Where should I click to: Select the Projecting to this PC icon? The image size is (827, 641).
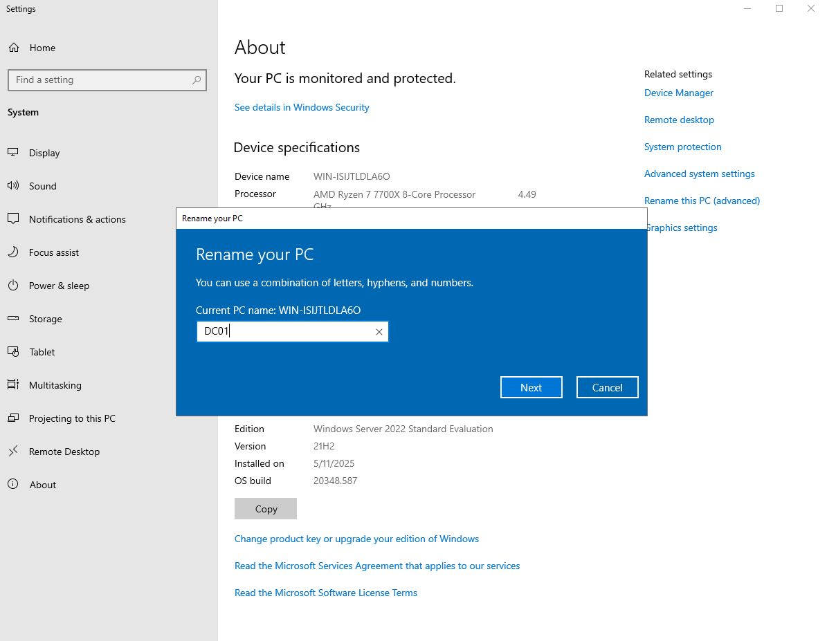(15, 418)
